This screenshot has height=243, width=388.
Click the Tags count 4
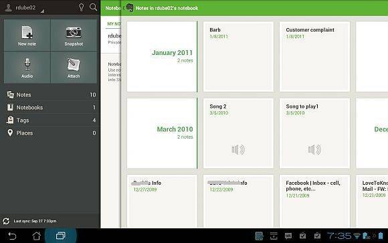[x=94, y=120]
